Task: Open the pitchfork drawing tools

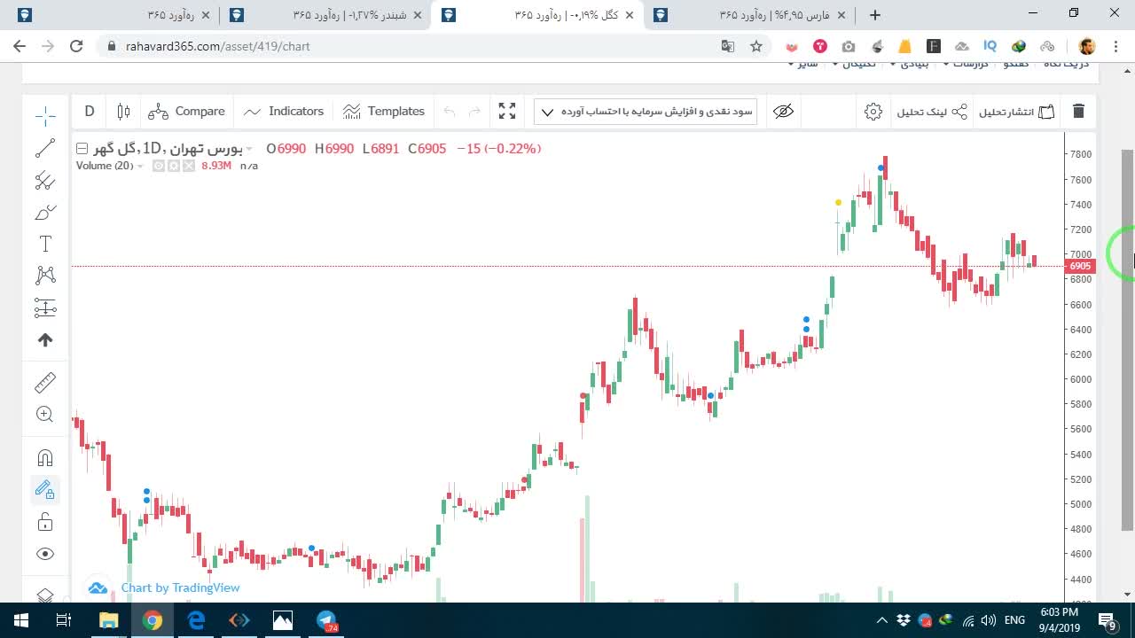Action: 45,181
